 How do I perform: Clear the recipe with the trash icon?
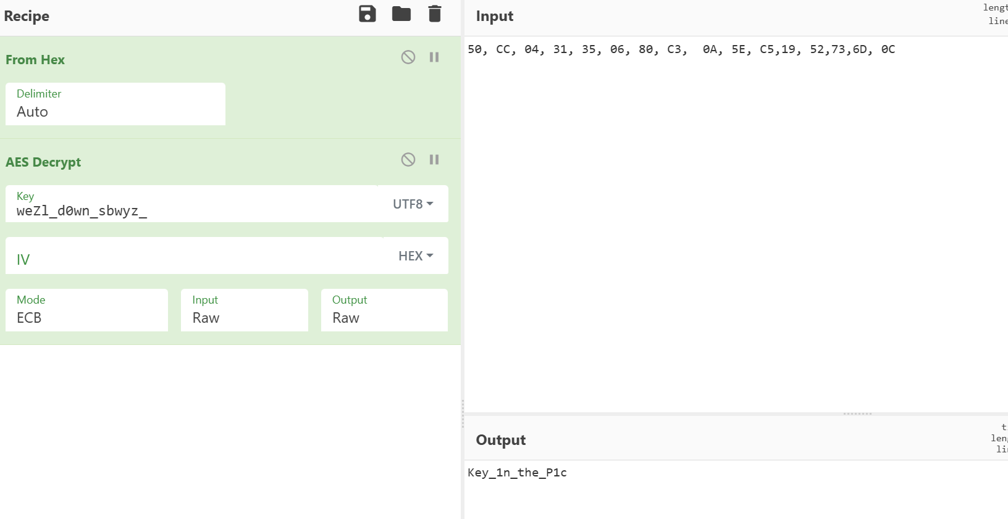coord(435,14)
